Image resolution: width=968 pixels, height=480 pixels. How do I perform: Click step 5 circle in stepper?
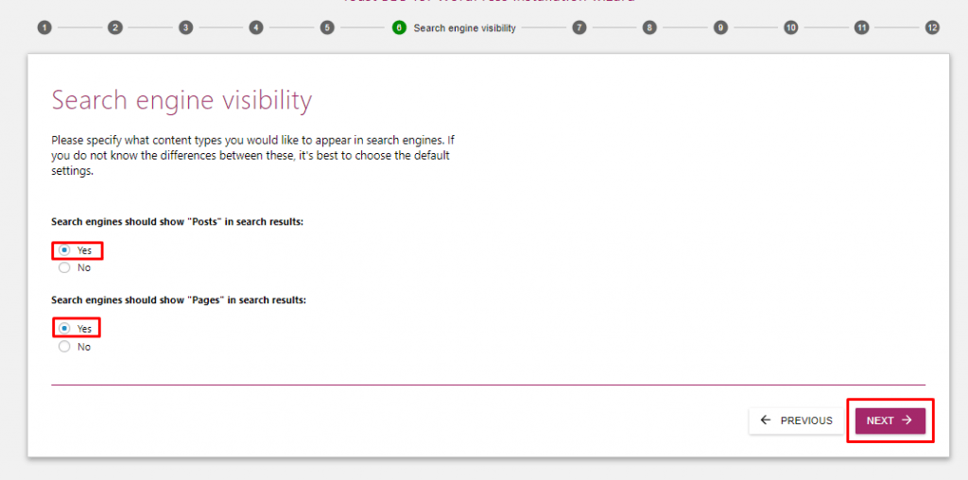[327, 27]
